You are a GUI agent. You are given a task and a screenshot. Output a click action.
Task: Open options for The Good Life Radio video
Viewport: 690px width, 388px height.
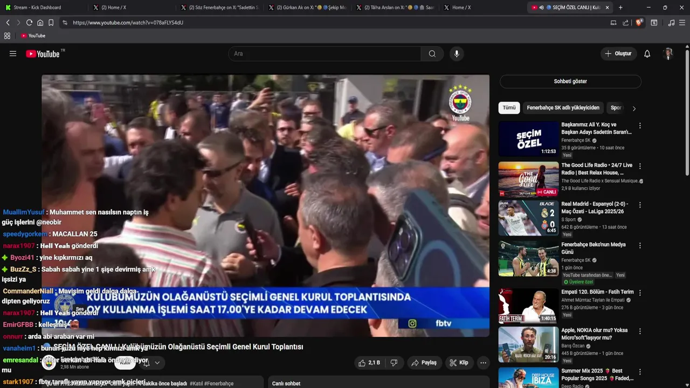coord(640,165)
